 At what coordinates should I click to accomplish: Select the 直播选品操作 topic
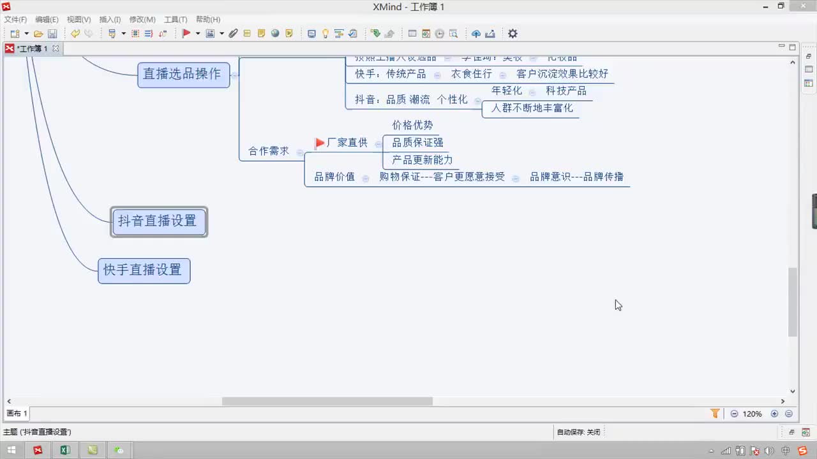tap(183, 74)
